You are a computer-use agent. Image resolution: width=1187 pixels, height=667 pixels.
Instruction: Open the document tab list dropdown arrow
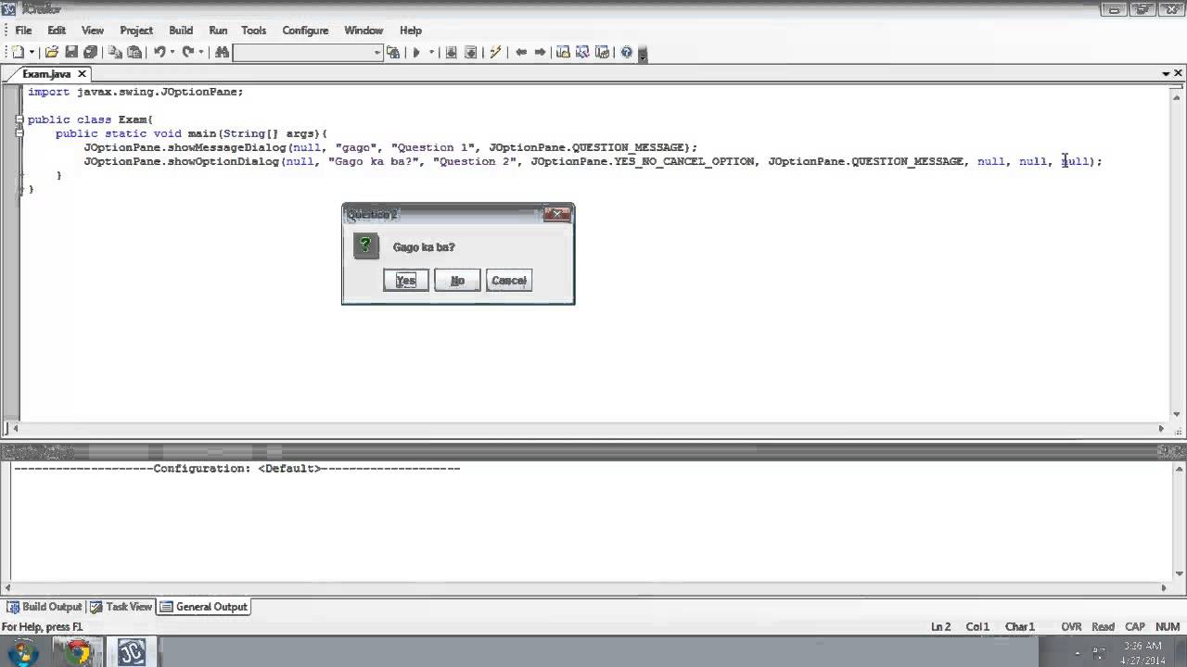click(1167, 74)
